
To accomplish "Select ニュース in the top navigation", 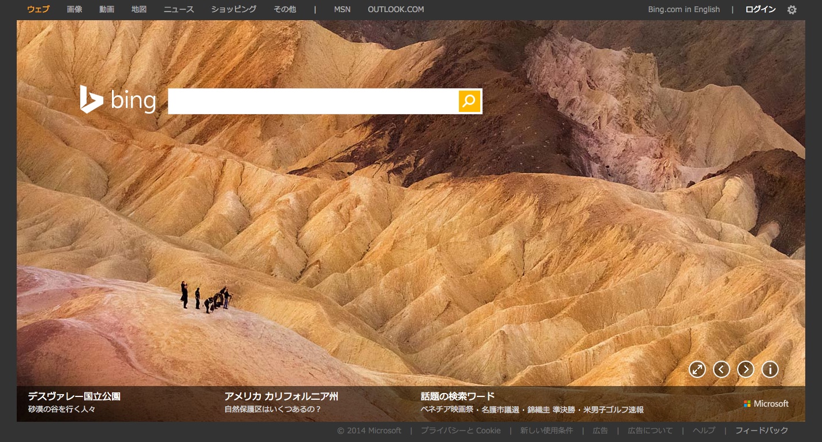I will (x=179, y=9).
